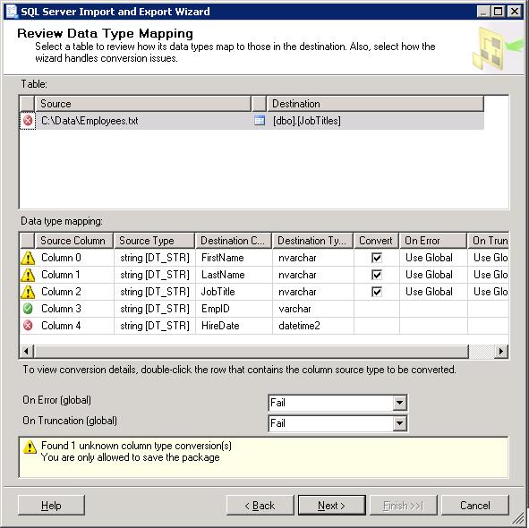Screen dimensions: 529x528
Task: Click the wizard icon in the title bar
Action: pos(12,11)
